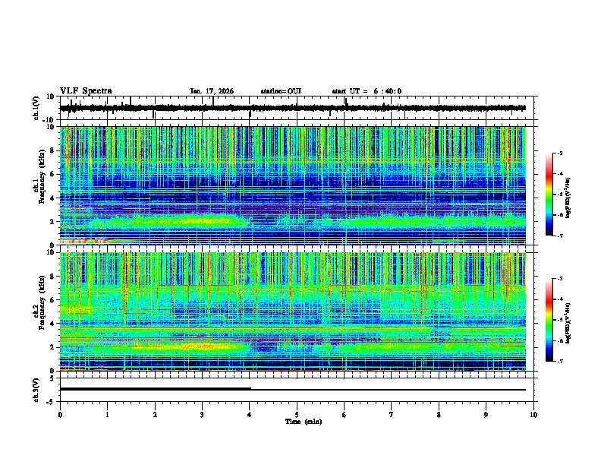Viewport: 601px width, 465px height.
Task: Click time axis tick label "2"
Action: (x=155, y=415)
